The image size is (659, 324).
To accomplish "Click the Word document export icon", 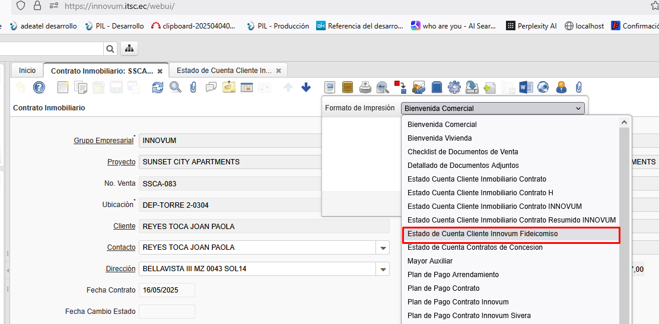I will click(526, 87).
